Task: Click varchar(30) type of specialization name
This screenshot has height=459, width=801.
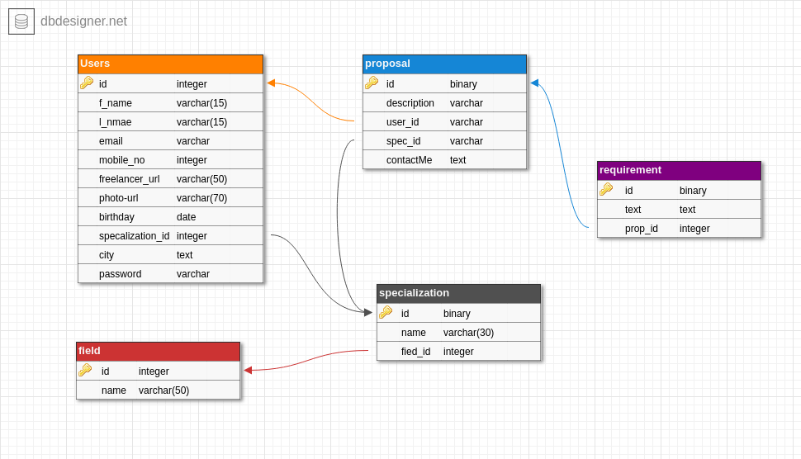Action: [468, 333]
